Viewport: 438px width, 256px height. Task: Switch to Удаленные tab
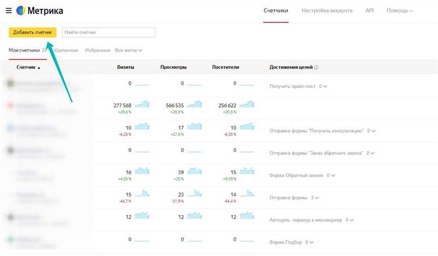pos(66,50)
